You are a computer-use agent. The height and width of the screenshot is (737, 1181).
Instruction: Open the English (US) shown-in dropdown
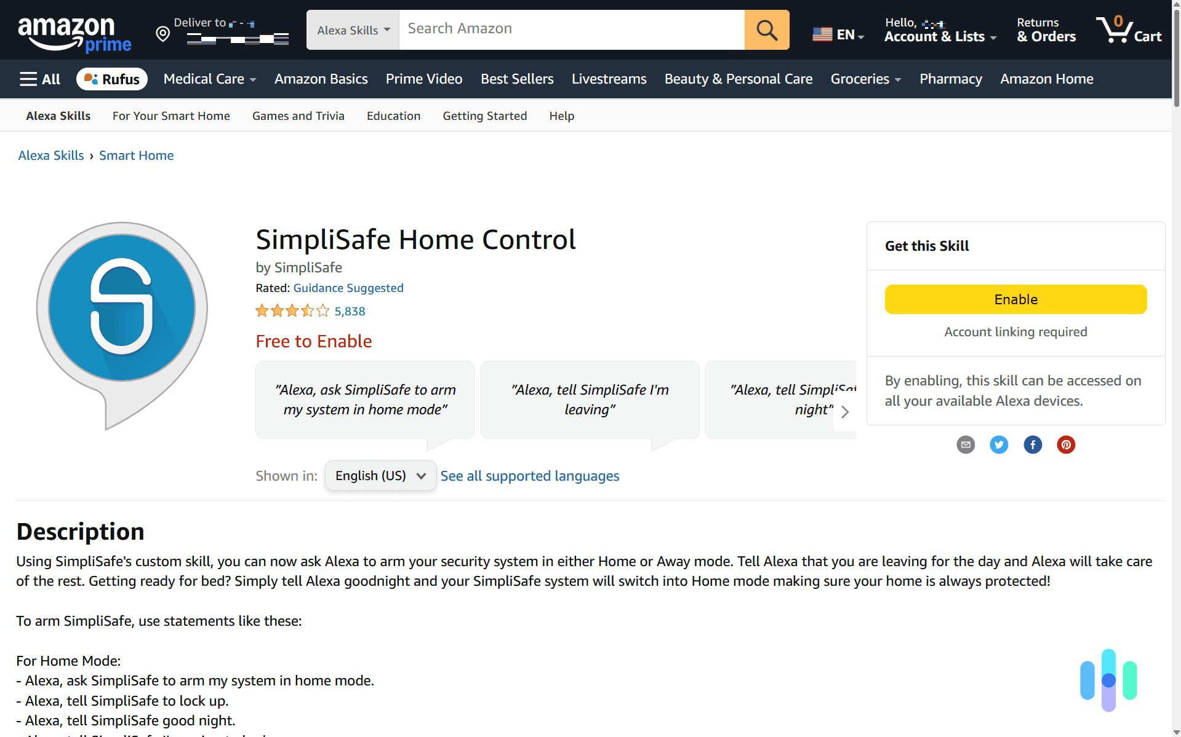click(380, 475)
